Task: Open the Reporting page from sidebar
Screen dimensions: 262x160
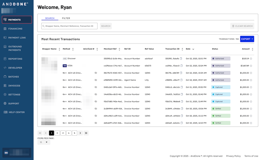Action: (x=15, y=59)
